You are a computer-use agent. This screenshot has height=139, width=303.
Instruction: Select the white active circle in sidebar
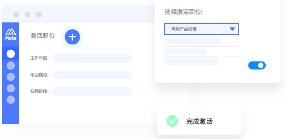coord(11,54)
